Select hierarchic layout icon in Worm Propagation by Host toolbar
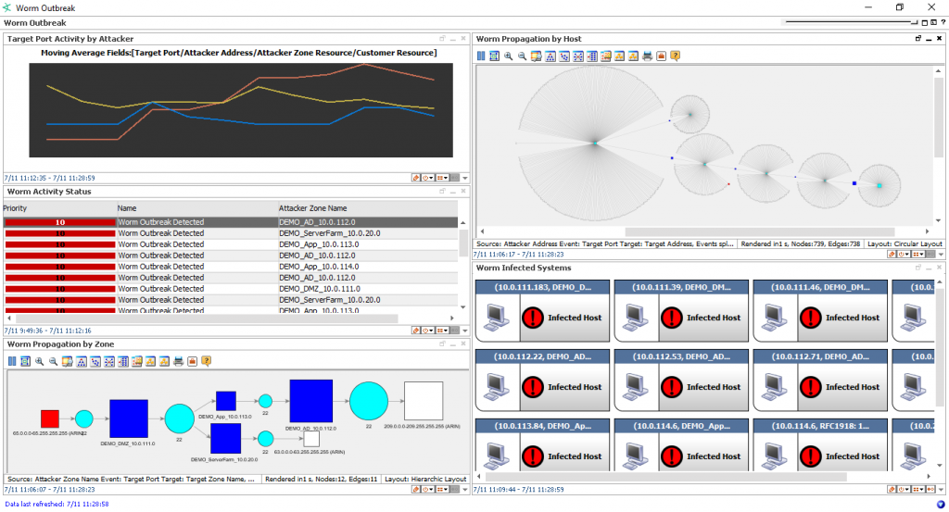 pyautogui.click(x=550, y=56)
